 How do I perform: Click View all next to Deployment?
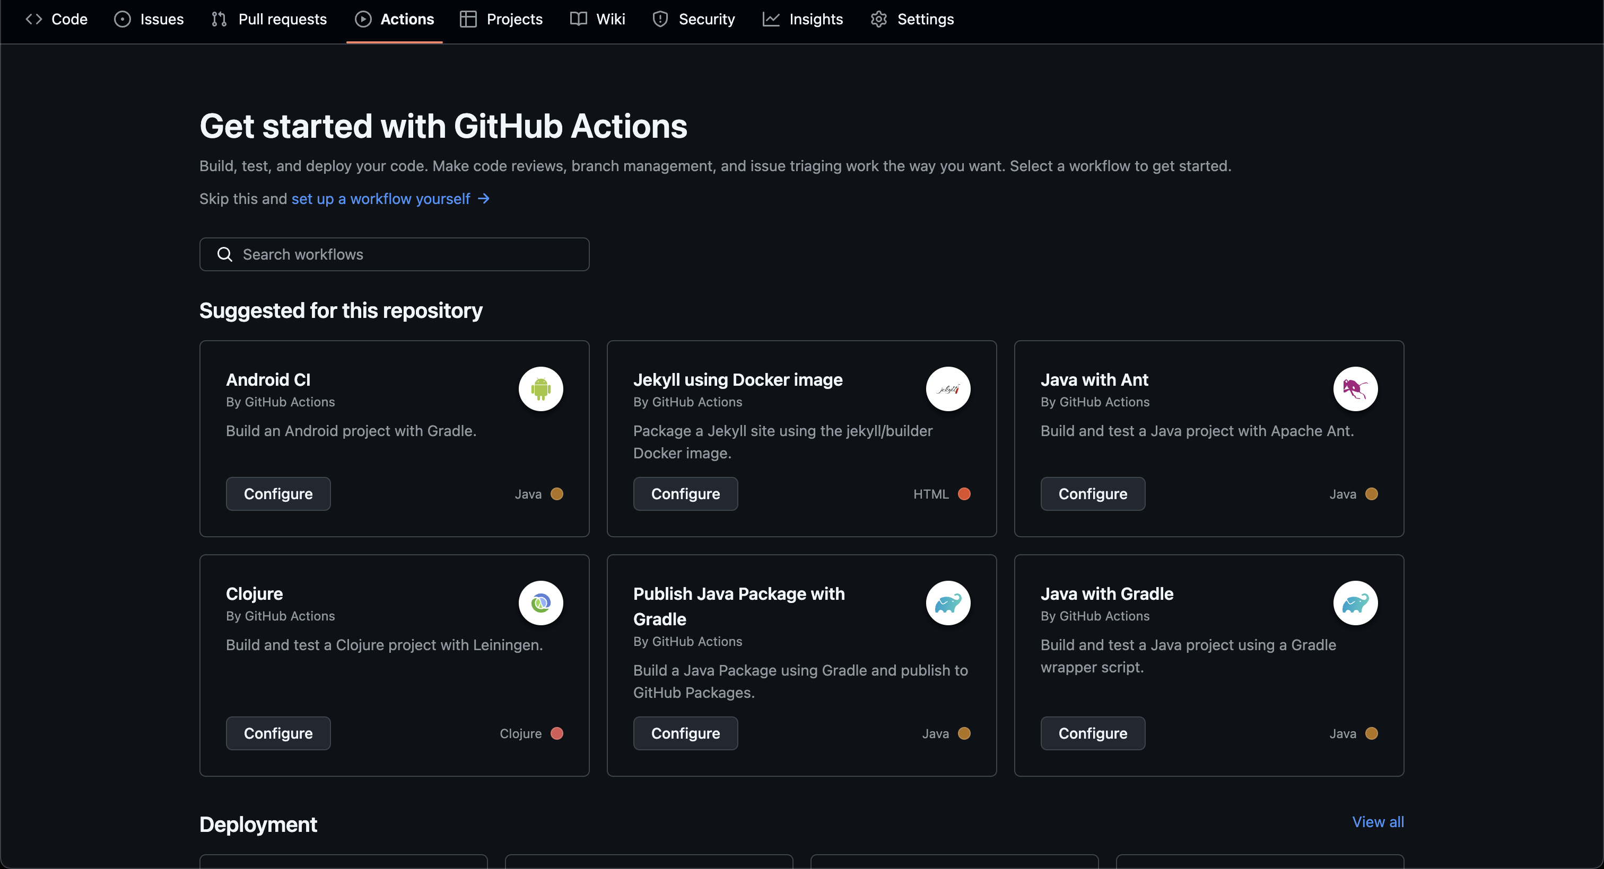point(1378,822)
